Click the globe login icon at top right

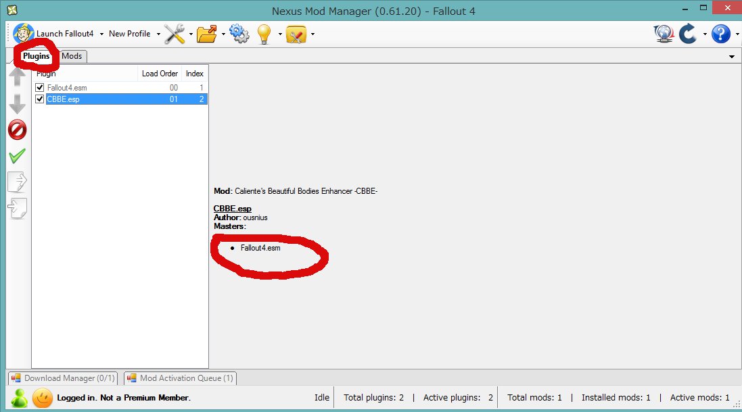(664, 34)
